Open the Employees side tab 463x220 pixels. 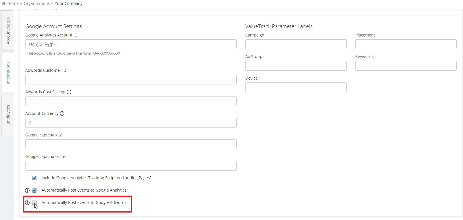click(x=8, y=115)
